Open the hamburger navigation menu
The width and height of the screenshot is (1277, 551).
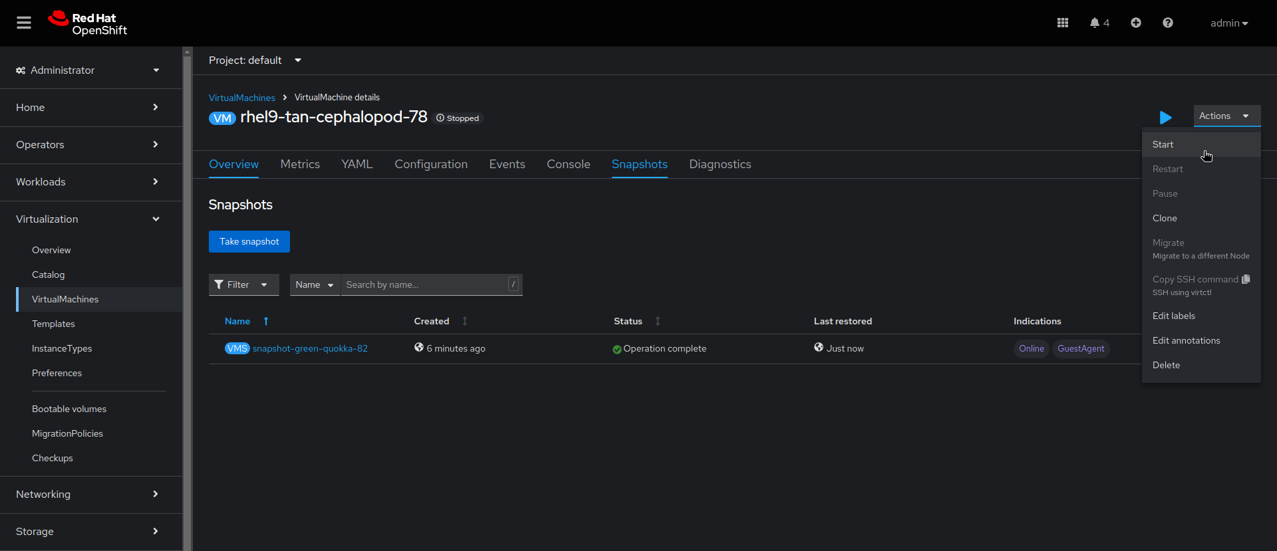[x=24, y=23]
